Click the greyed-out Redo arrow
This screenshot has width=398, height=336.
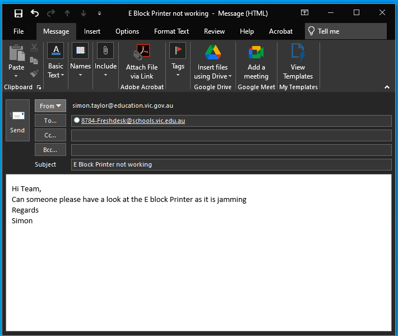[x=51, y=13]
